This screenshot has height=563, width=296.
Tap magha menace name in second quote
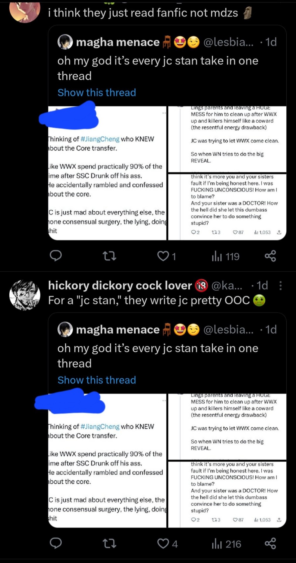click(118, 330)
